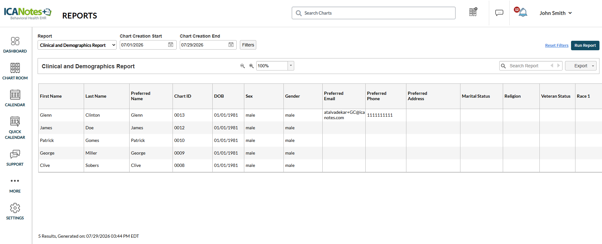Image resolution: width=602 pixels, height=244 pixels.
Task: Open Settings from the sidebar
Action: tap(15, 211)
